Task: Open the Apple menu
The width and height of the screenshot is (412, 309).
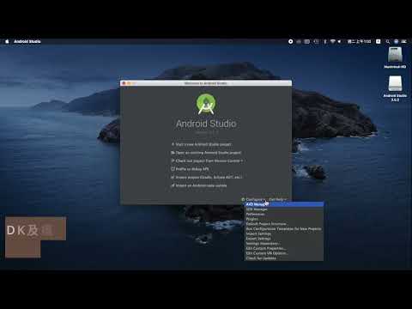Action: pos(7,41)
